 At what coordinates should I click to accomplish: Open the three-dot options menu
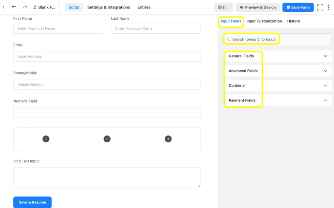[x=328, y=7]
